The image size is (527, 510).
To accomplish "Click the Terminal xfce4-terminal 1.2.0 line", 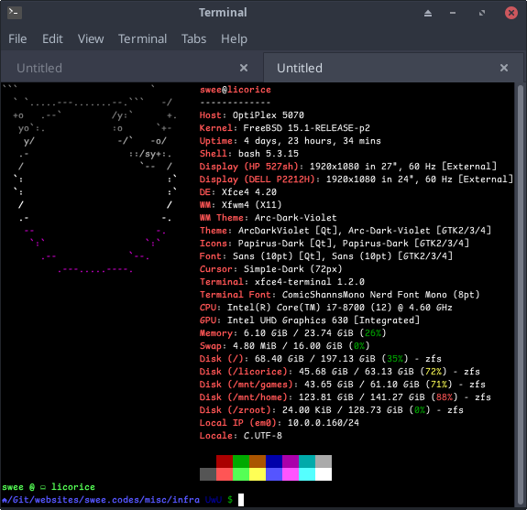I will (x=282, y=282).
